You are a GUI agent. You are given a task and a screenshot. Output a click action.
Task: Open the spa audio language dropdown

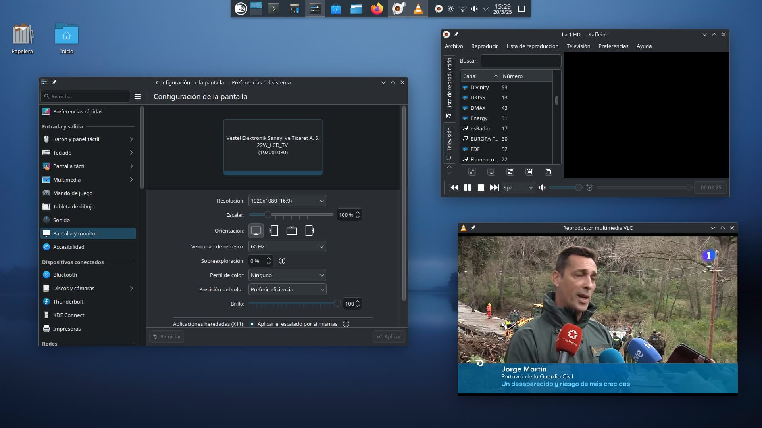[x=518, y=187]
